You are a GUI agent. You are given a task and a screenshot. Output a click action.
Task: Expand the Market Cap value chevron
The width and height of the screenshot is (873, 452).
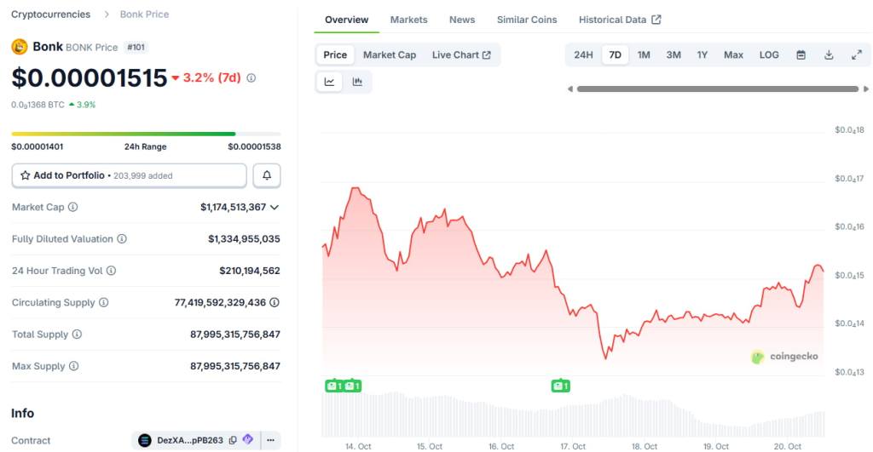(275, 207)
